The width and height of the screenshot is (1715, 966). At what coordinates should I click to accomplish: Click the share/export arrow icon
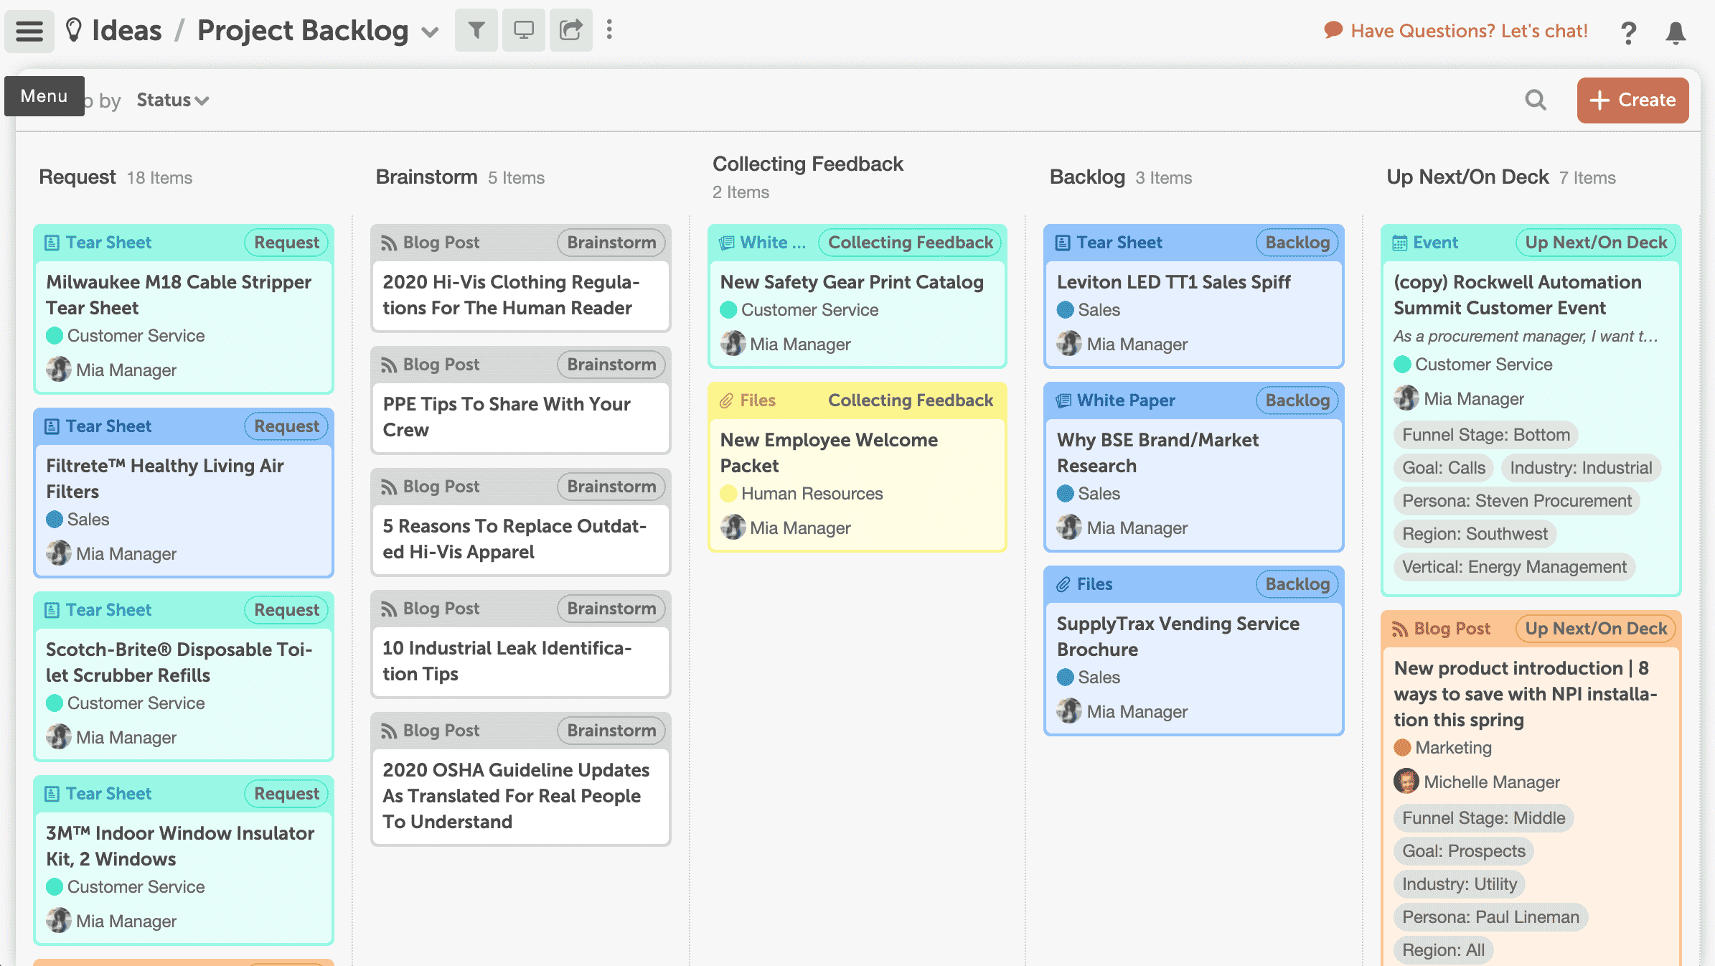570,29
